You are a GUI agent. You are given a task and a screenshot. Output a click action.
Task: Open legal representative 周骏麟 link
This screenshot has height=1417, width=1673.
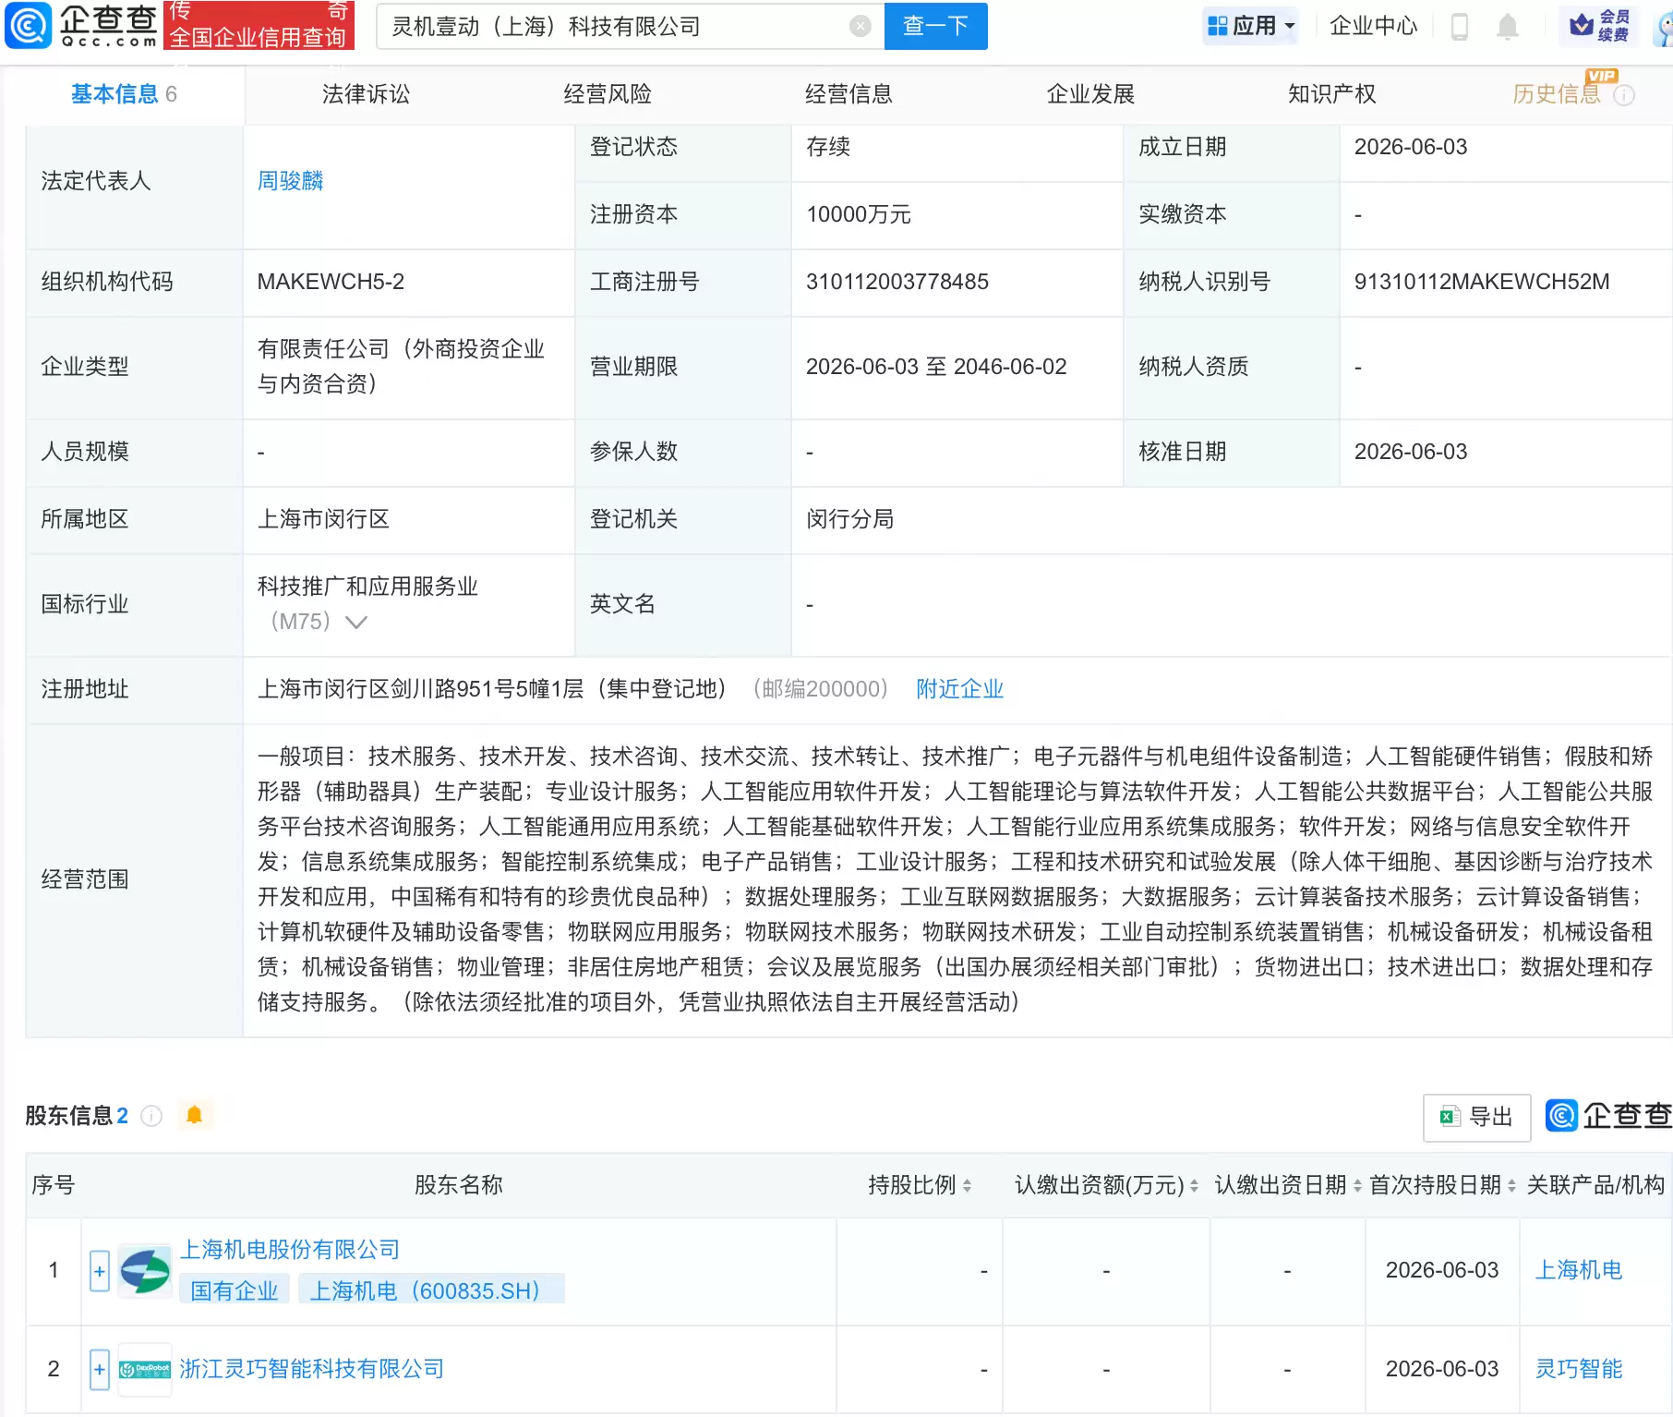coord(290,181)
